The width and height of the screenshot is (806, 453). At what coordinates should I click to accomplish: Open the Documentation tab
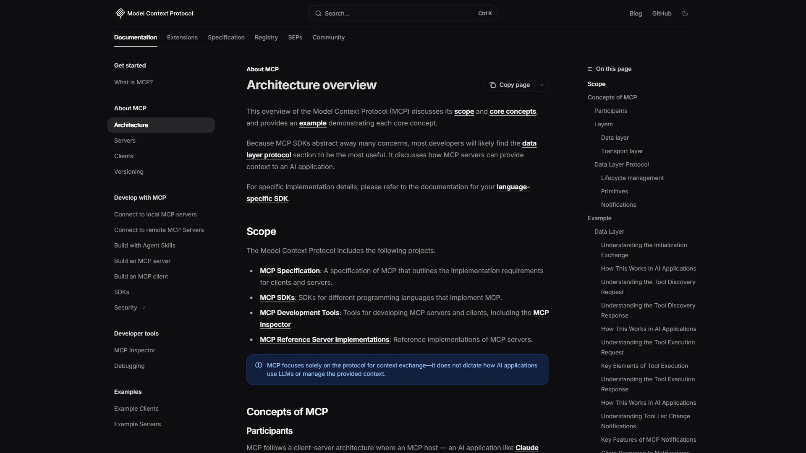[x=136, y=37]
